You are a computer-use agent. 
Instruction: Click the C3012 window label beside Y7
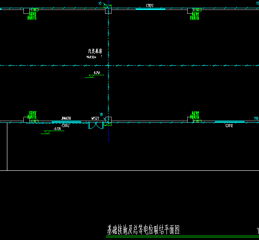pos(150,6)
